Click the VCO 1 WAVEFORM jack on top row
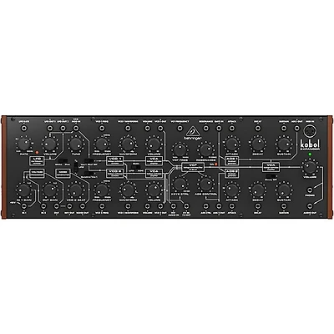The height and width of the screenshot is (334, 334). point(128,129)
